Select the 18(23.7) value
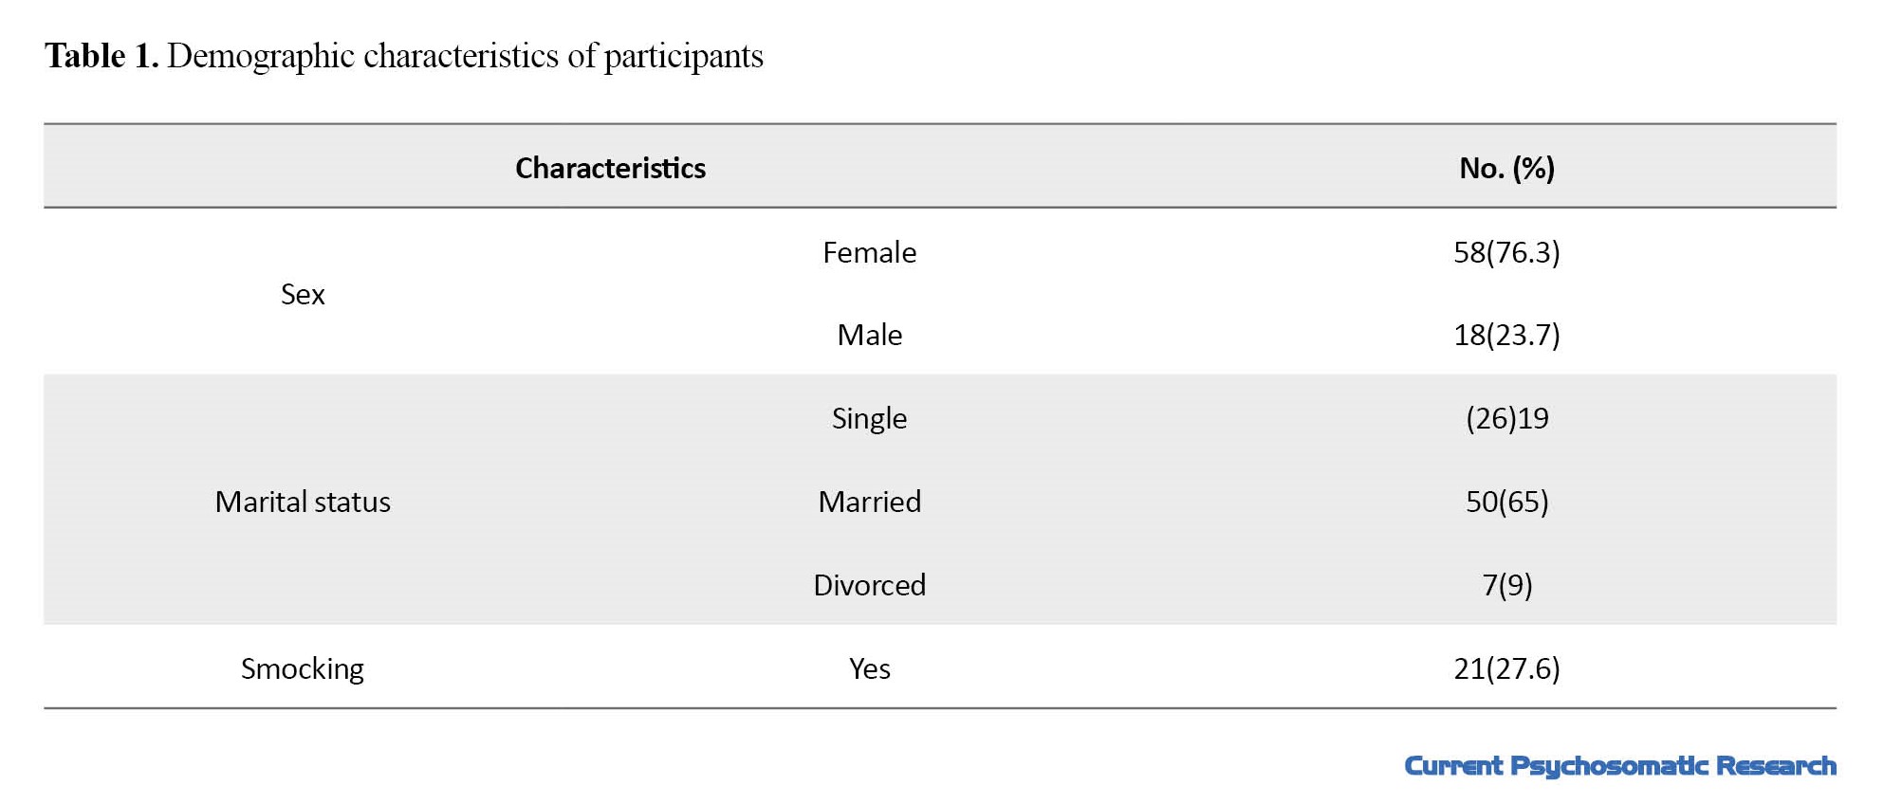The width and height of the screenshot is (1884, 804). (x=1506, y=335)
